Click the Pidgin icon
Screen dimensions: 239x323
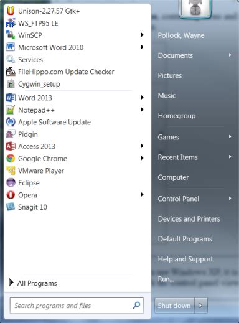11,134
